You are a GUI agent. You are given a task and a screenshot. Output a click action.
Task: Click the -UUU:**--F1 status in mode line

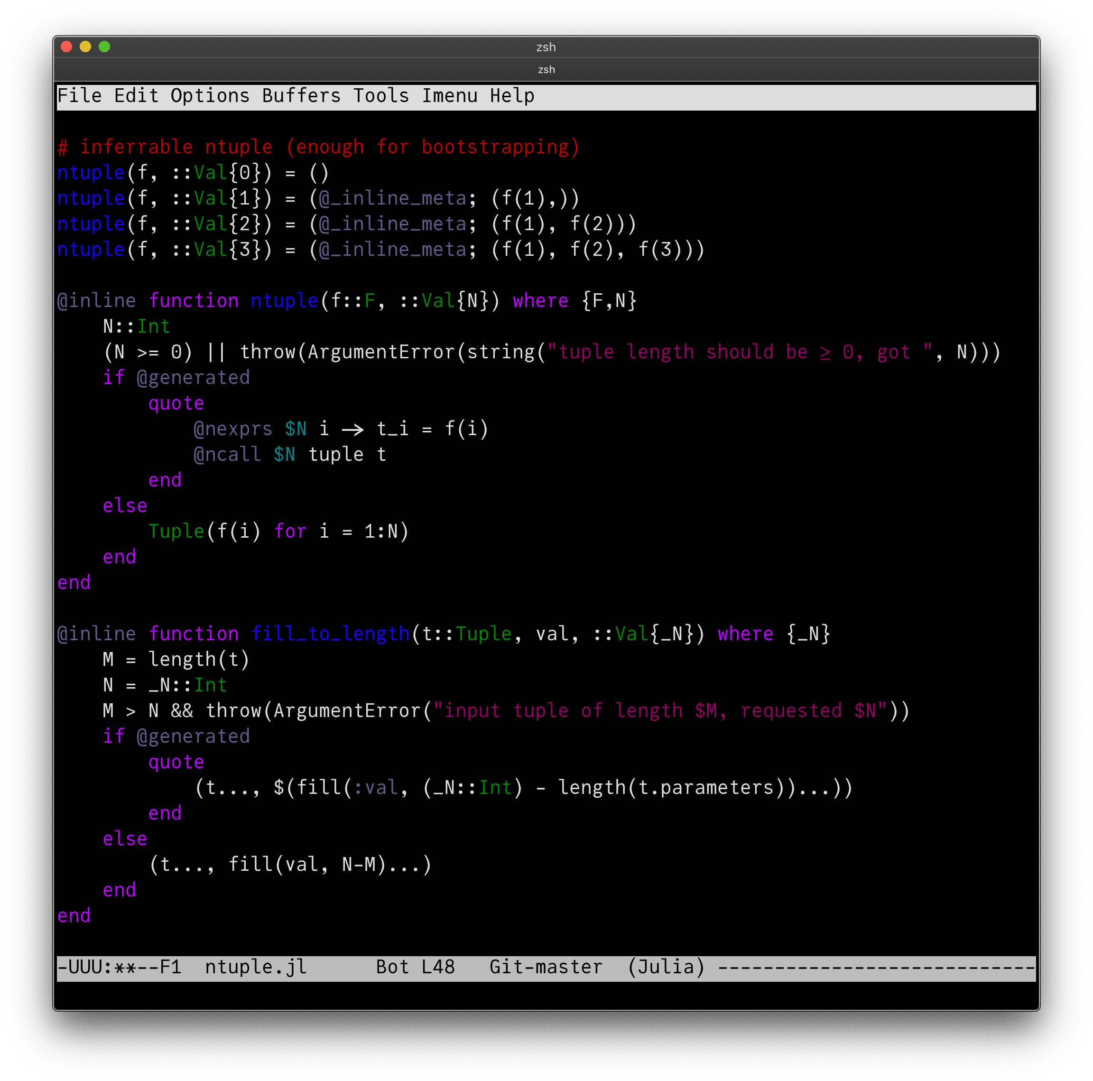click(x=120, y=967)
